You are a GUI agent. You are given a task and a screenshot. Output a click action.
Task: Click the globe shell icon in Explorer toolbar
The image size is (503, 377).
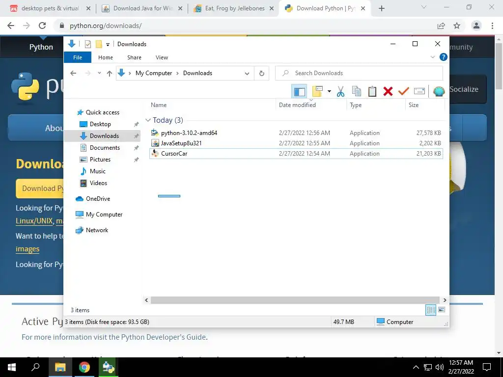[439, 91]
